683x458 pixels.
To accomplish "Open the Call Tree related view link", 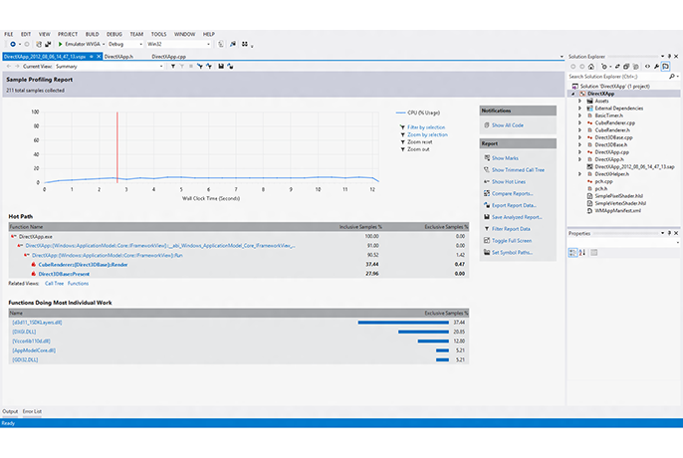I will [x=54, y=283].
